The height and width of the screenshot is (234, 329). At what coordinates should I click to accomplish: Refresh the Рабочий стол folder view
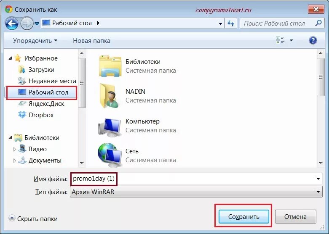231,24
